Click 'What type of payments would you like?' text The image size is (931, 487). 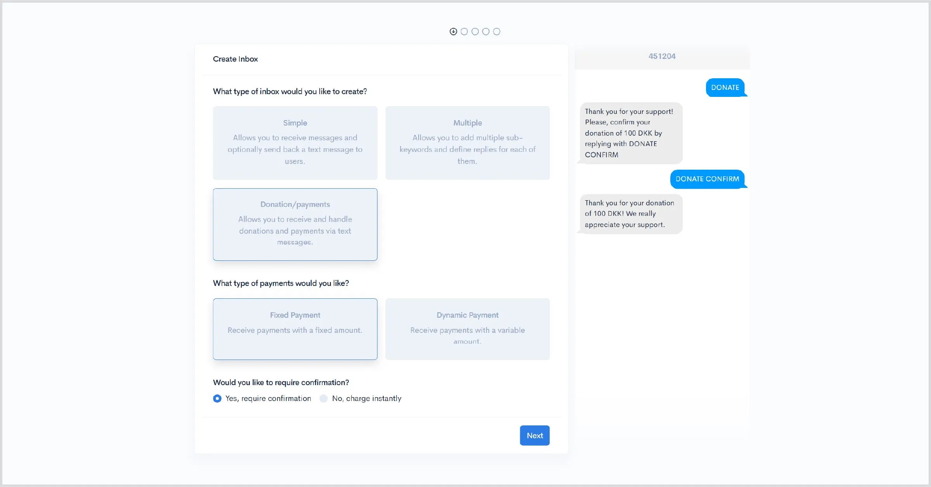click(281, 283)
